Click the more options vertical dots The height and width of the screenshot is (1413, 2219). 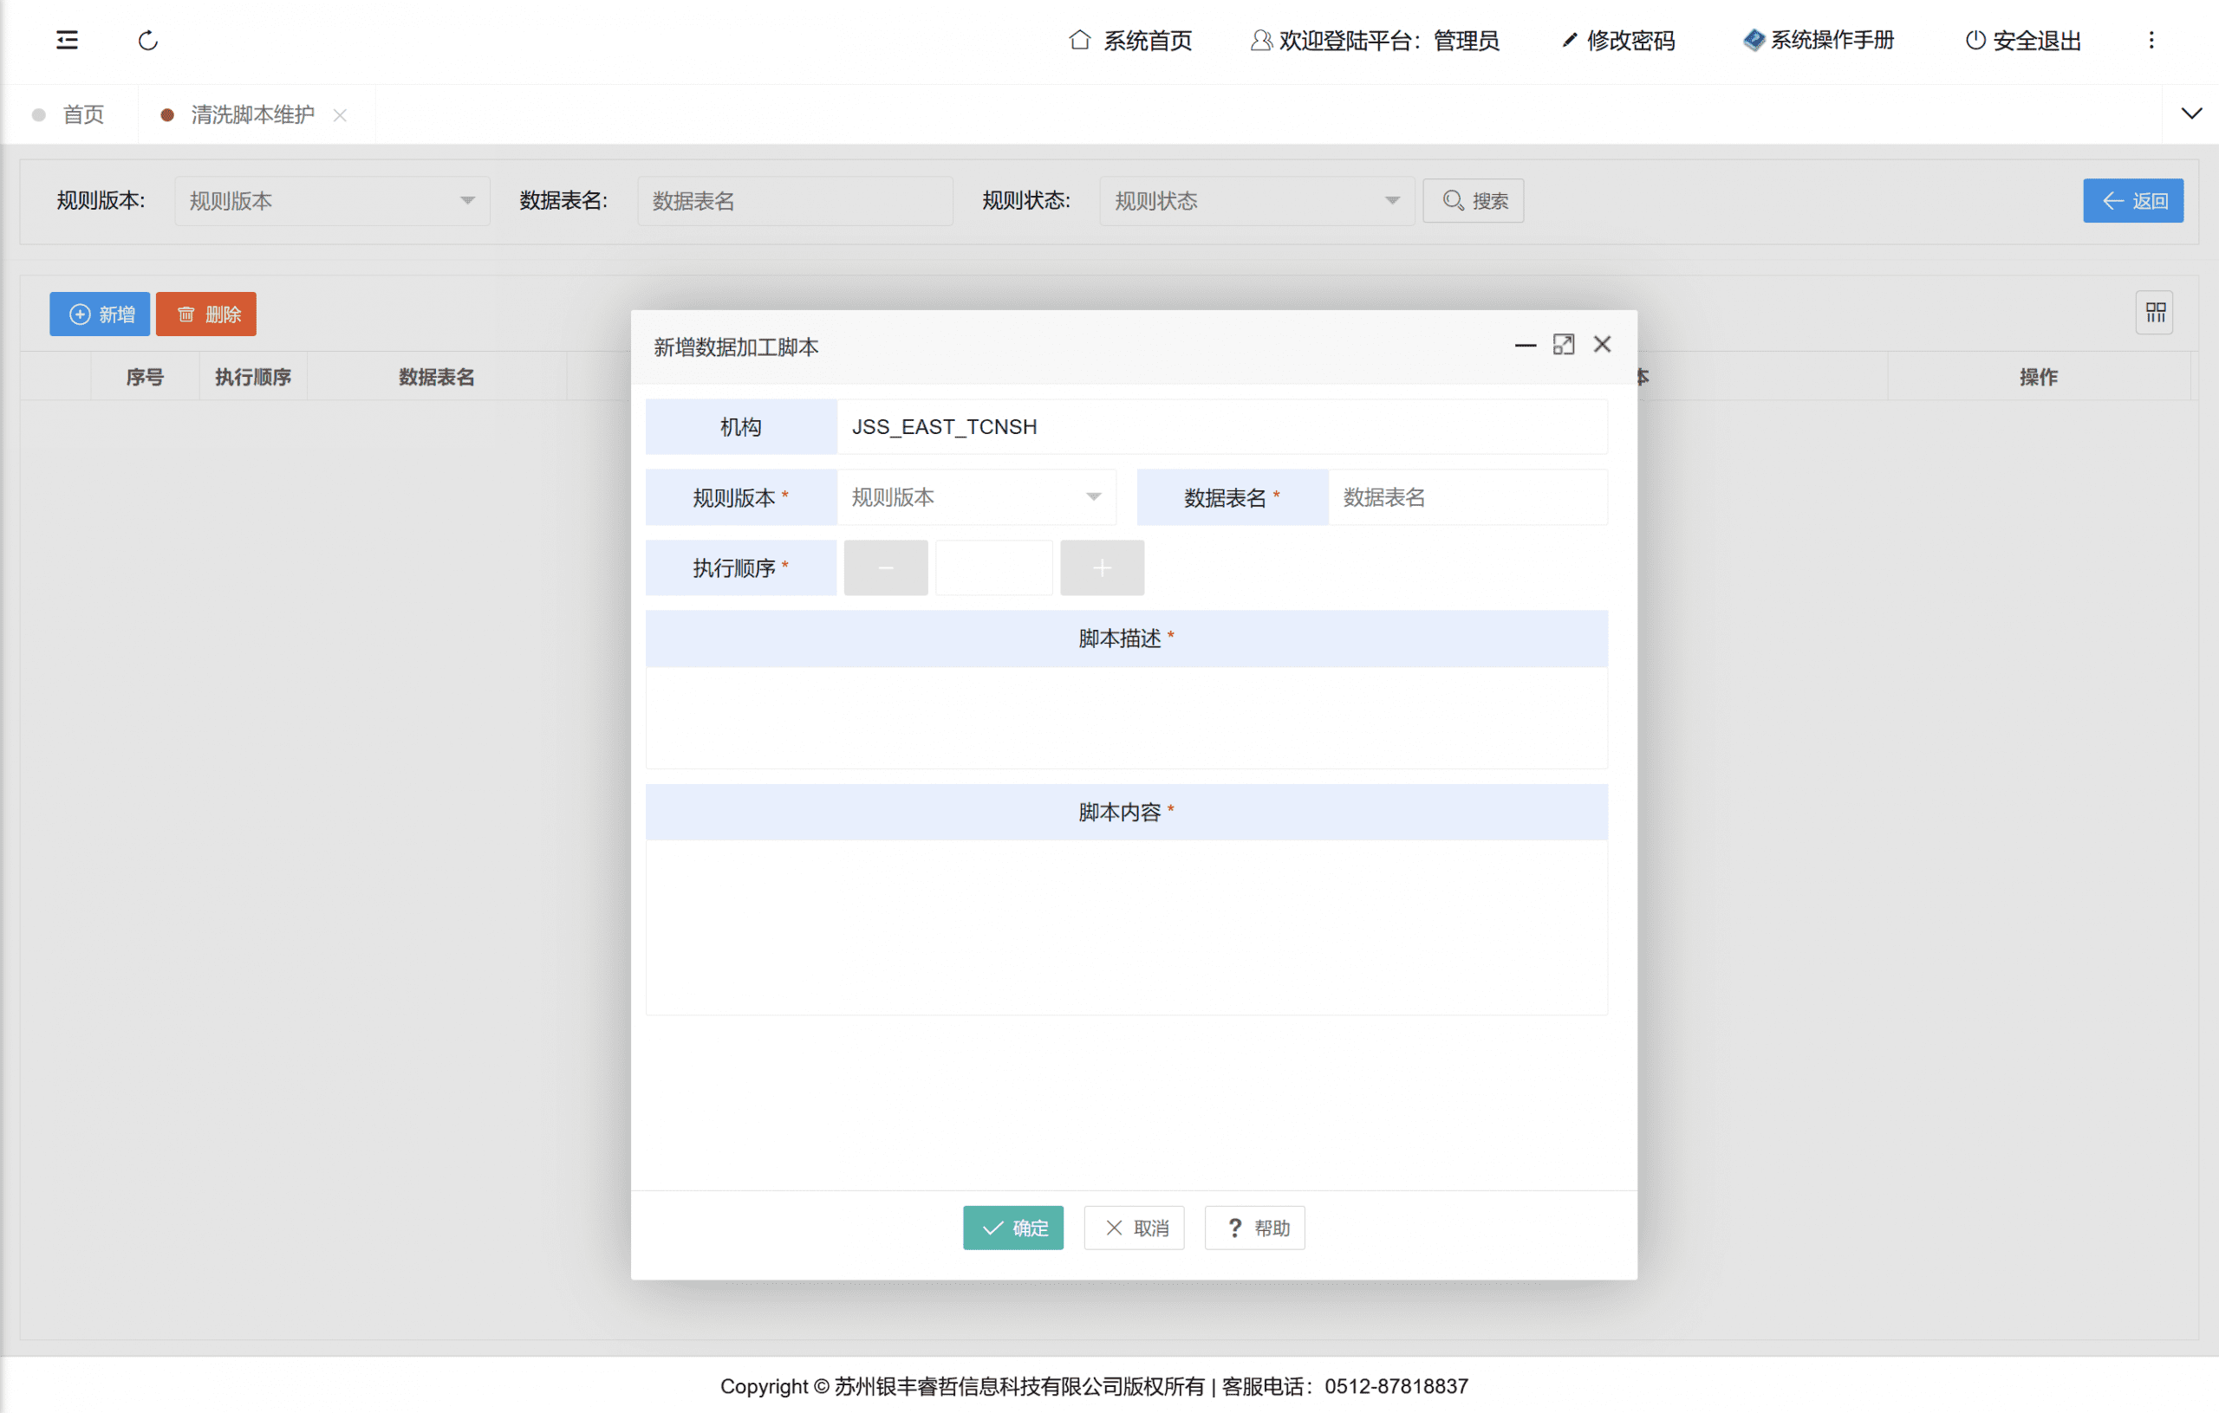(2151, 41)
